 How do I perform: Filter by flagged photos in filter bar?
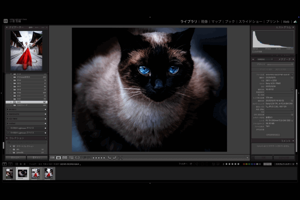pos(191,164)
